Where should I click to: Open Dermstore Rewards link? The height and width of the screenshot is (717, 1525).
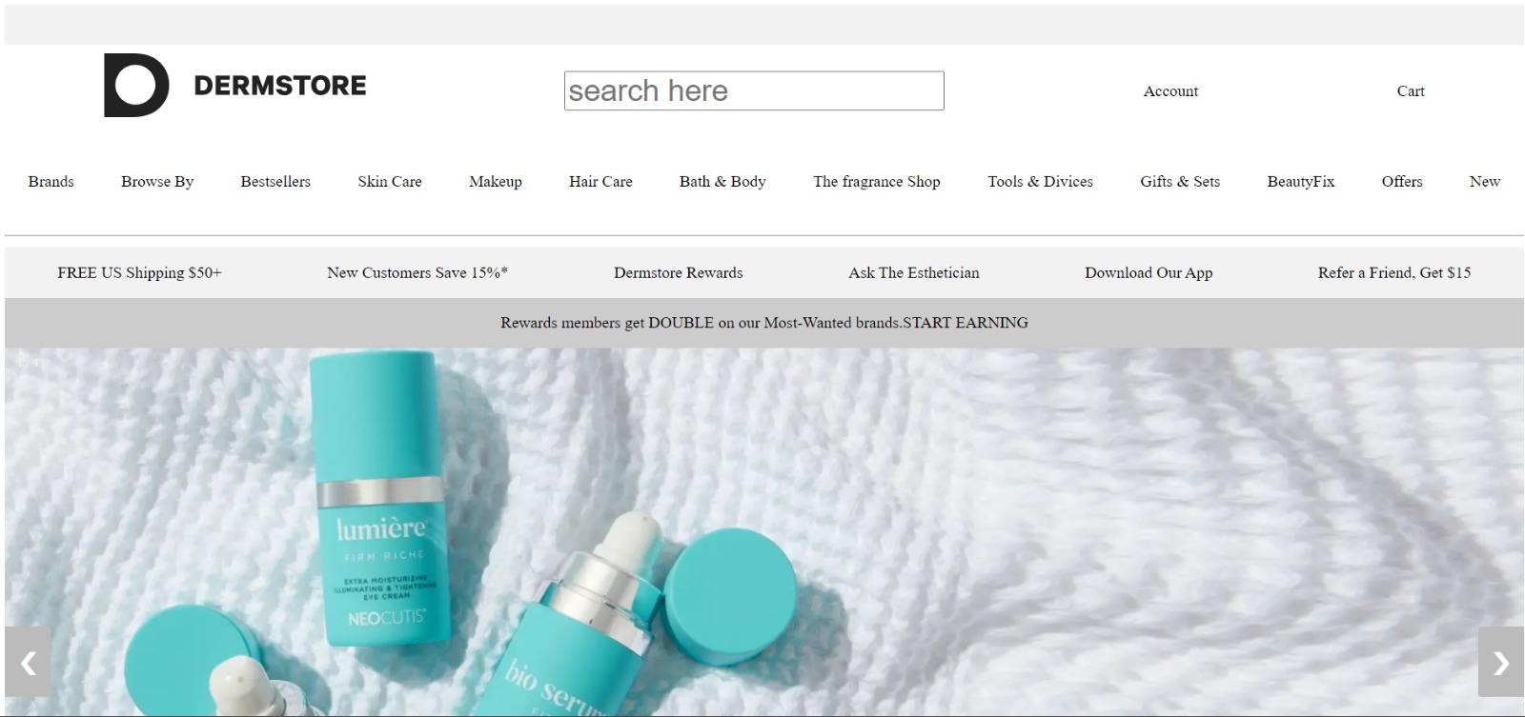click(x=679, y=273)
